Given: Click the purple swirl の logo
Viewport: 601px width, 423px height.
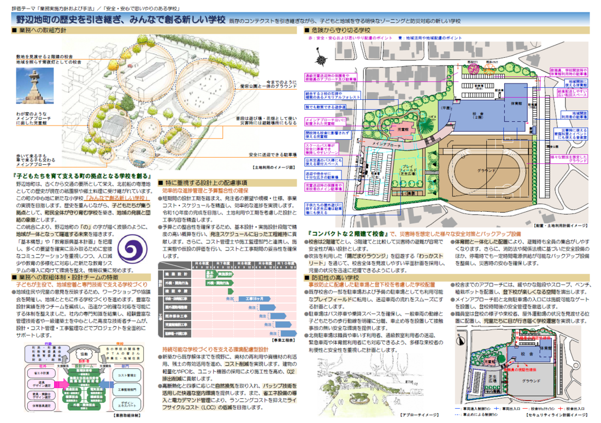Looking at the screenshot, I should coord(132,249).
